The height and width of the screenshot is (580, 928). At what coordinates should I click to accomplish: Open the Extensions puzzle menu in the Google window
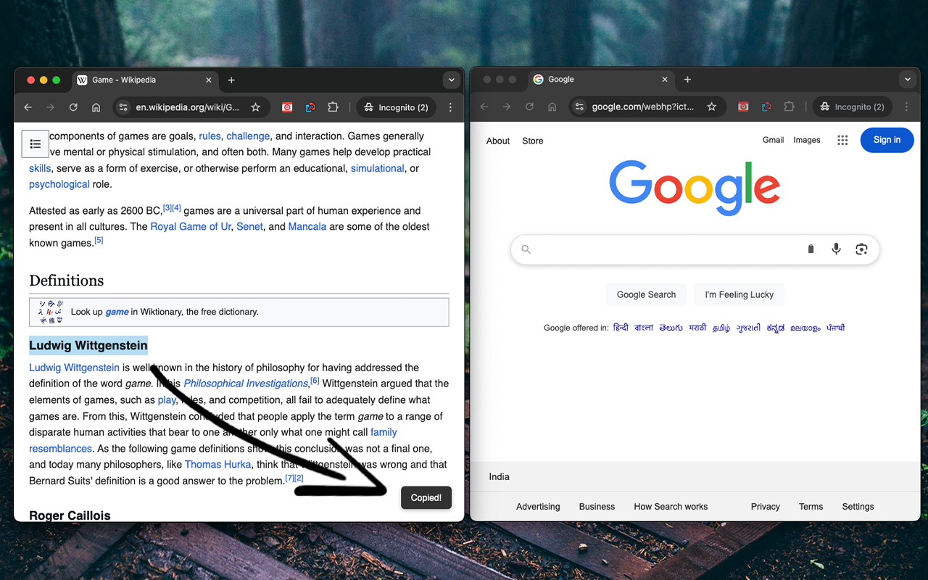click(x=789, y=107)
